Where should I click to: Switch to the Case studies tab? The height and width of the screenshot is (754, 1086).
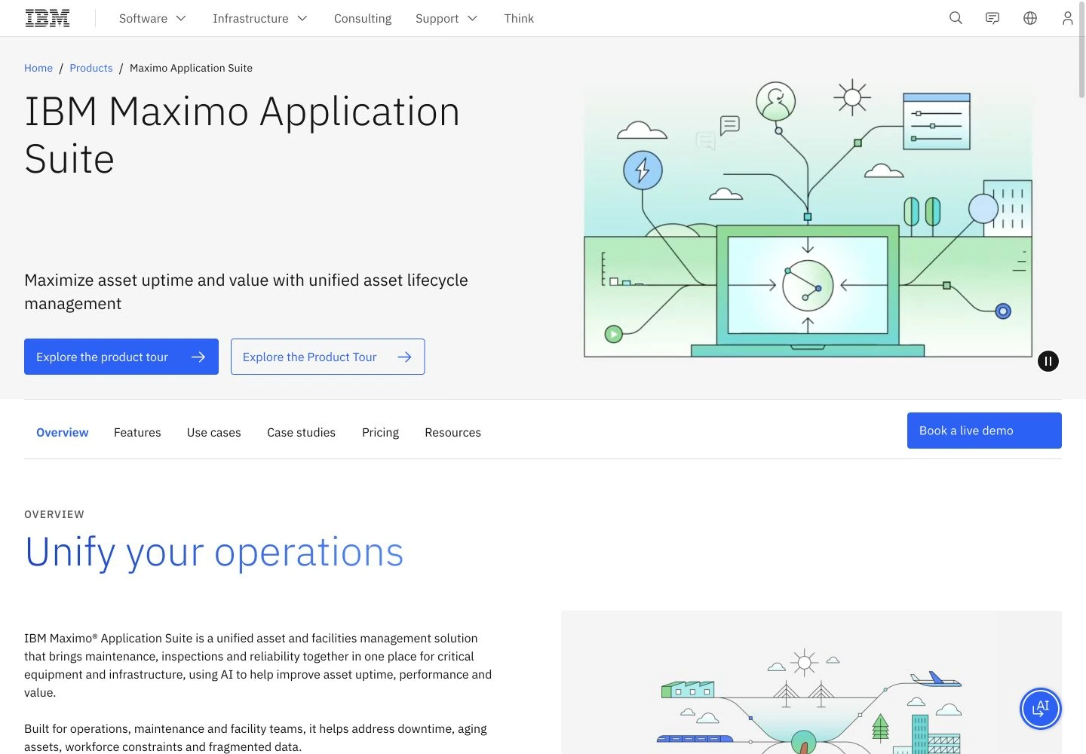301,432
